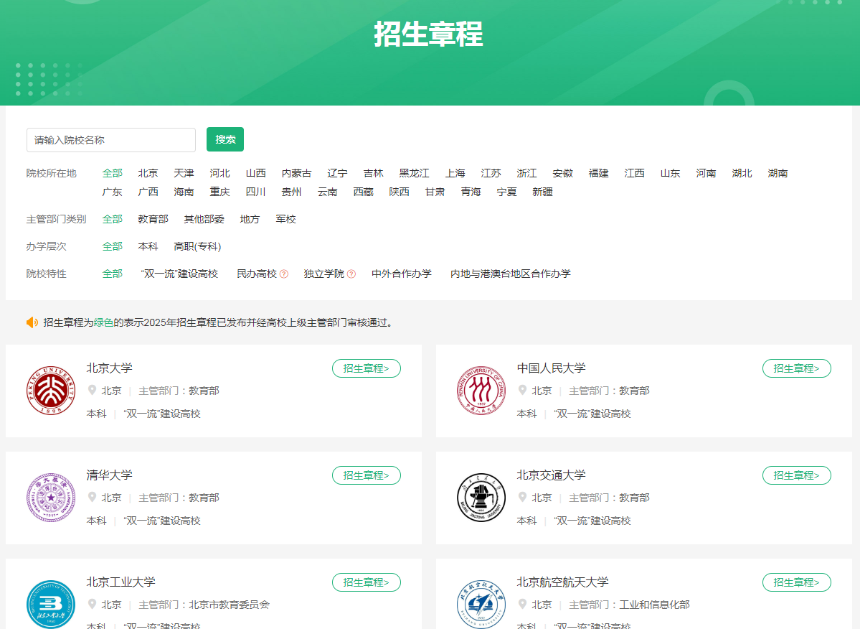Screen dimensions: 860x629
Task: Filter 院校特性 by 中外合作办学
Action: coord(402,274)
